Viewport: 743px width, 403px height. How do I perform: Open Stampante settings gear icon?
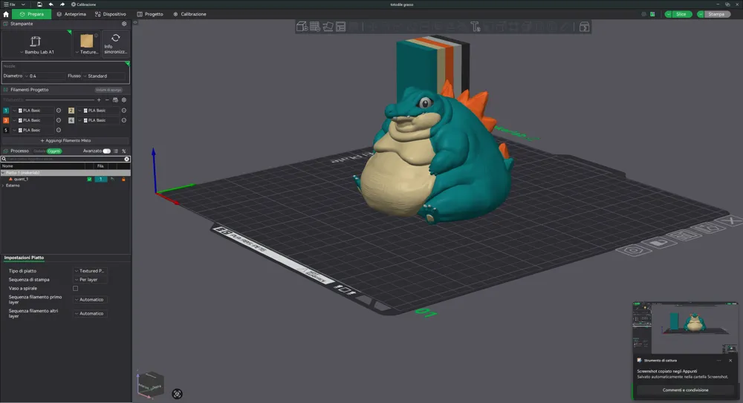(x=124, y=24)
